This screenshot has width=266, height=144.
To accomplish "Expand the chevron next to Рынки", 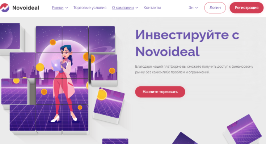I will click(67, 8).
